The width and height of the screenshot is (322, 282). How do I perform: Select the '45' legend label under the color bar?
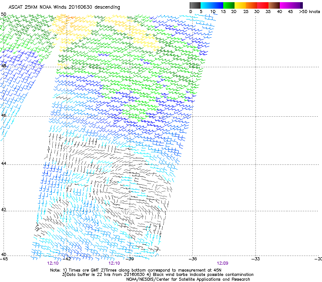(290, 12)
